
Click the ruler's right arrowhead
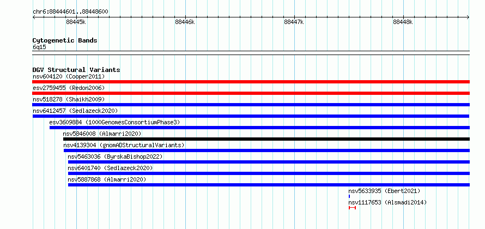pos(468,17)
